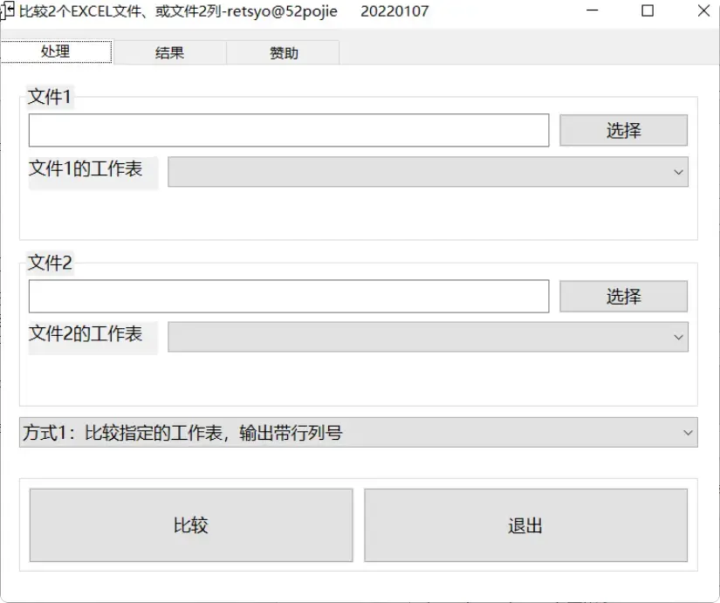The height and width of the screenshot is (603, 720).
Task: Click the 选择 button for 文件1
Action: click(623, 129)
